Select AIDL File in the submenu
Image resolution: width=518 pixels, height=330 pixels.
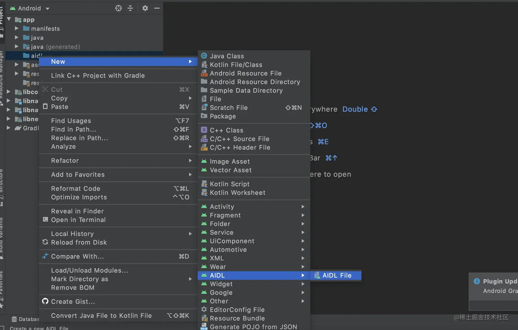click(x=336, y=275)
